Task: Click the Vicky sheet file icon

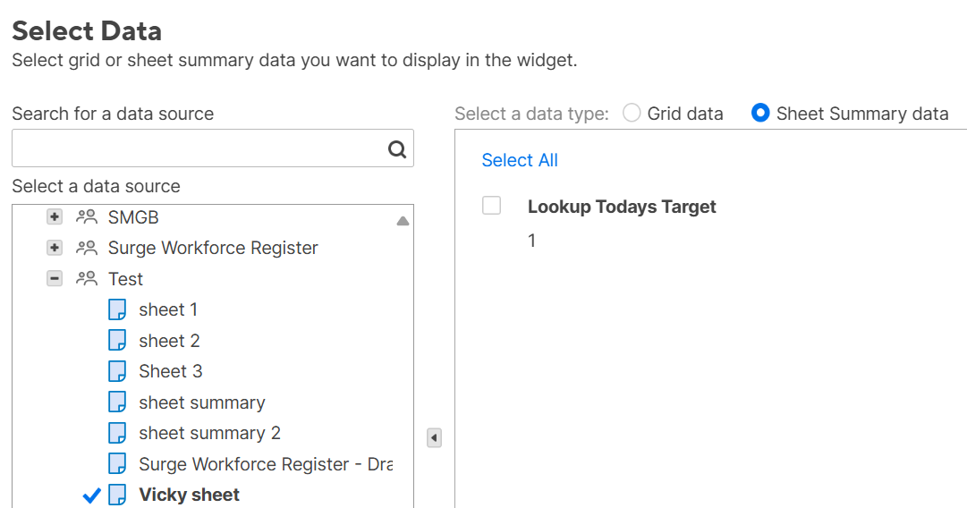Action: [117, 495]
